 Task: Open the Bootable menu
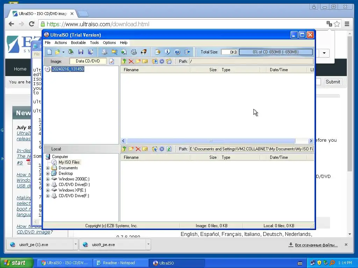(x=78, y=43)
